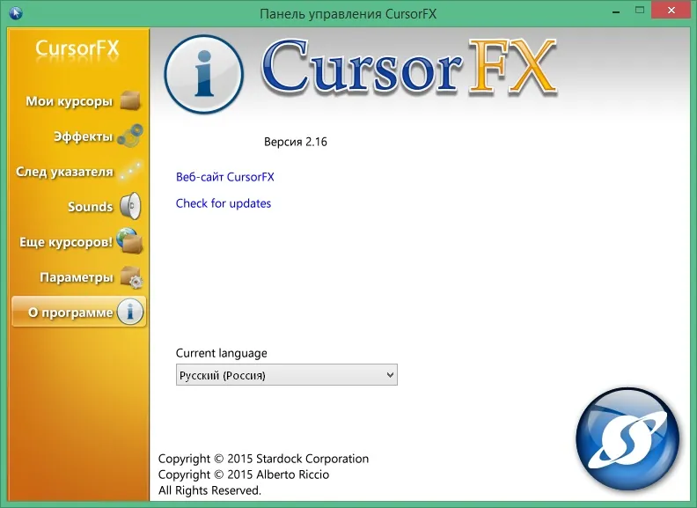
Task: Click the sparkle trail icon beside След указателя
Action: coord(130,171)
